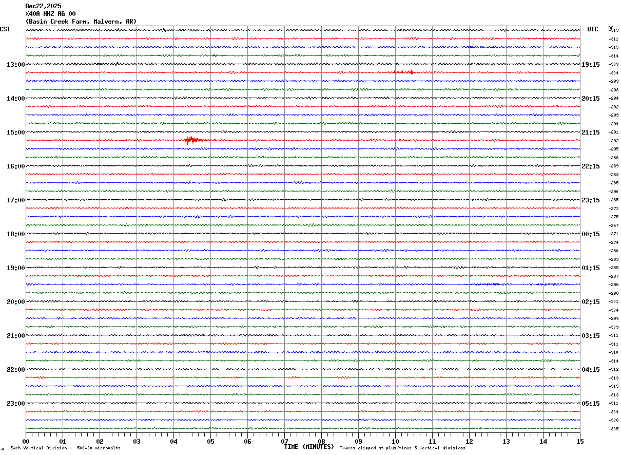The width and height of the screenshot is (621, 455).
Task: Select the -312 DC offset value
Action: point(613,370)
